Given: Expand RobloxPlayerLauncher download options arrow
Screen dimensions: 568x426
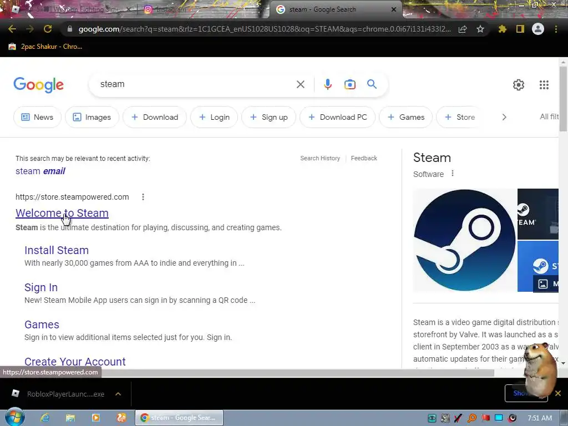Looking at the screenshot, I should coord(118,394).
